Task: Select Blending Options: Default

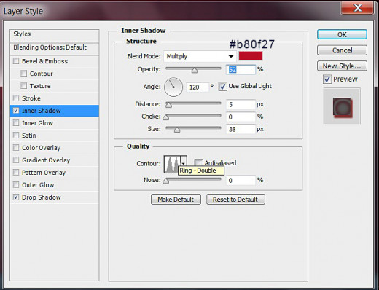Action: (x=55, y=48)
